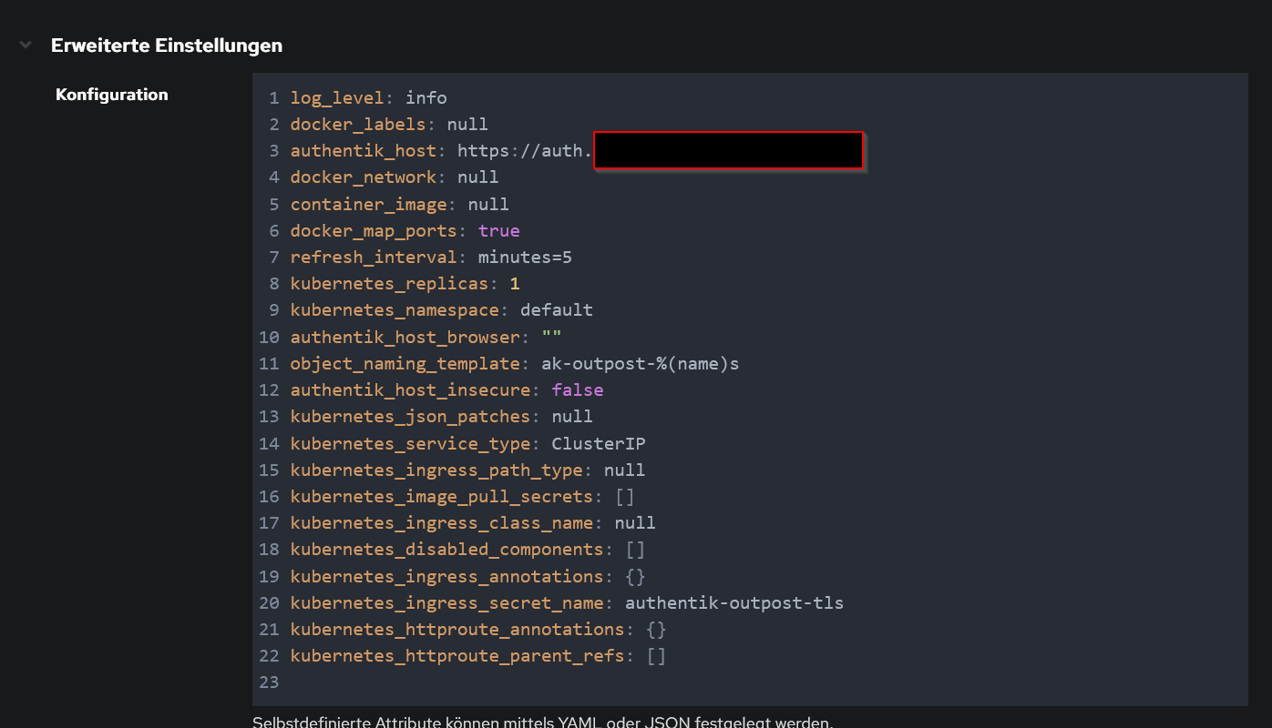
Task: Click authentik_host_insecure false value
Action: (x=577, y=390)
